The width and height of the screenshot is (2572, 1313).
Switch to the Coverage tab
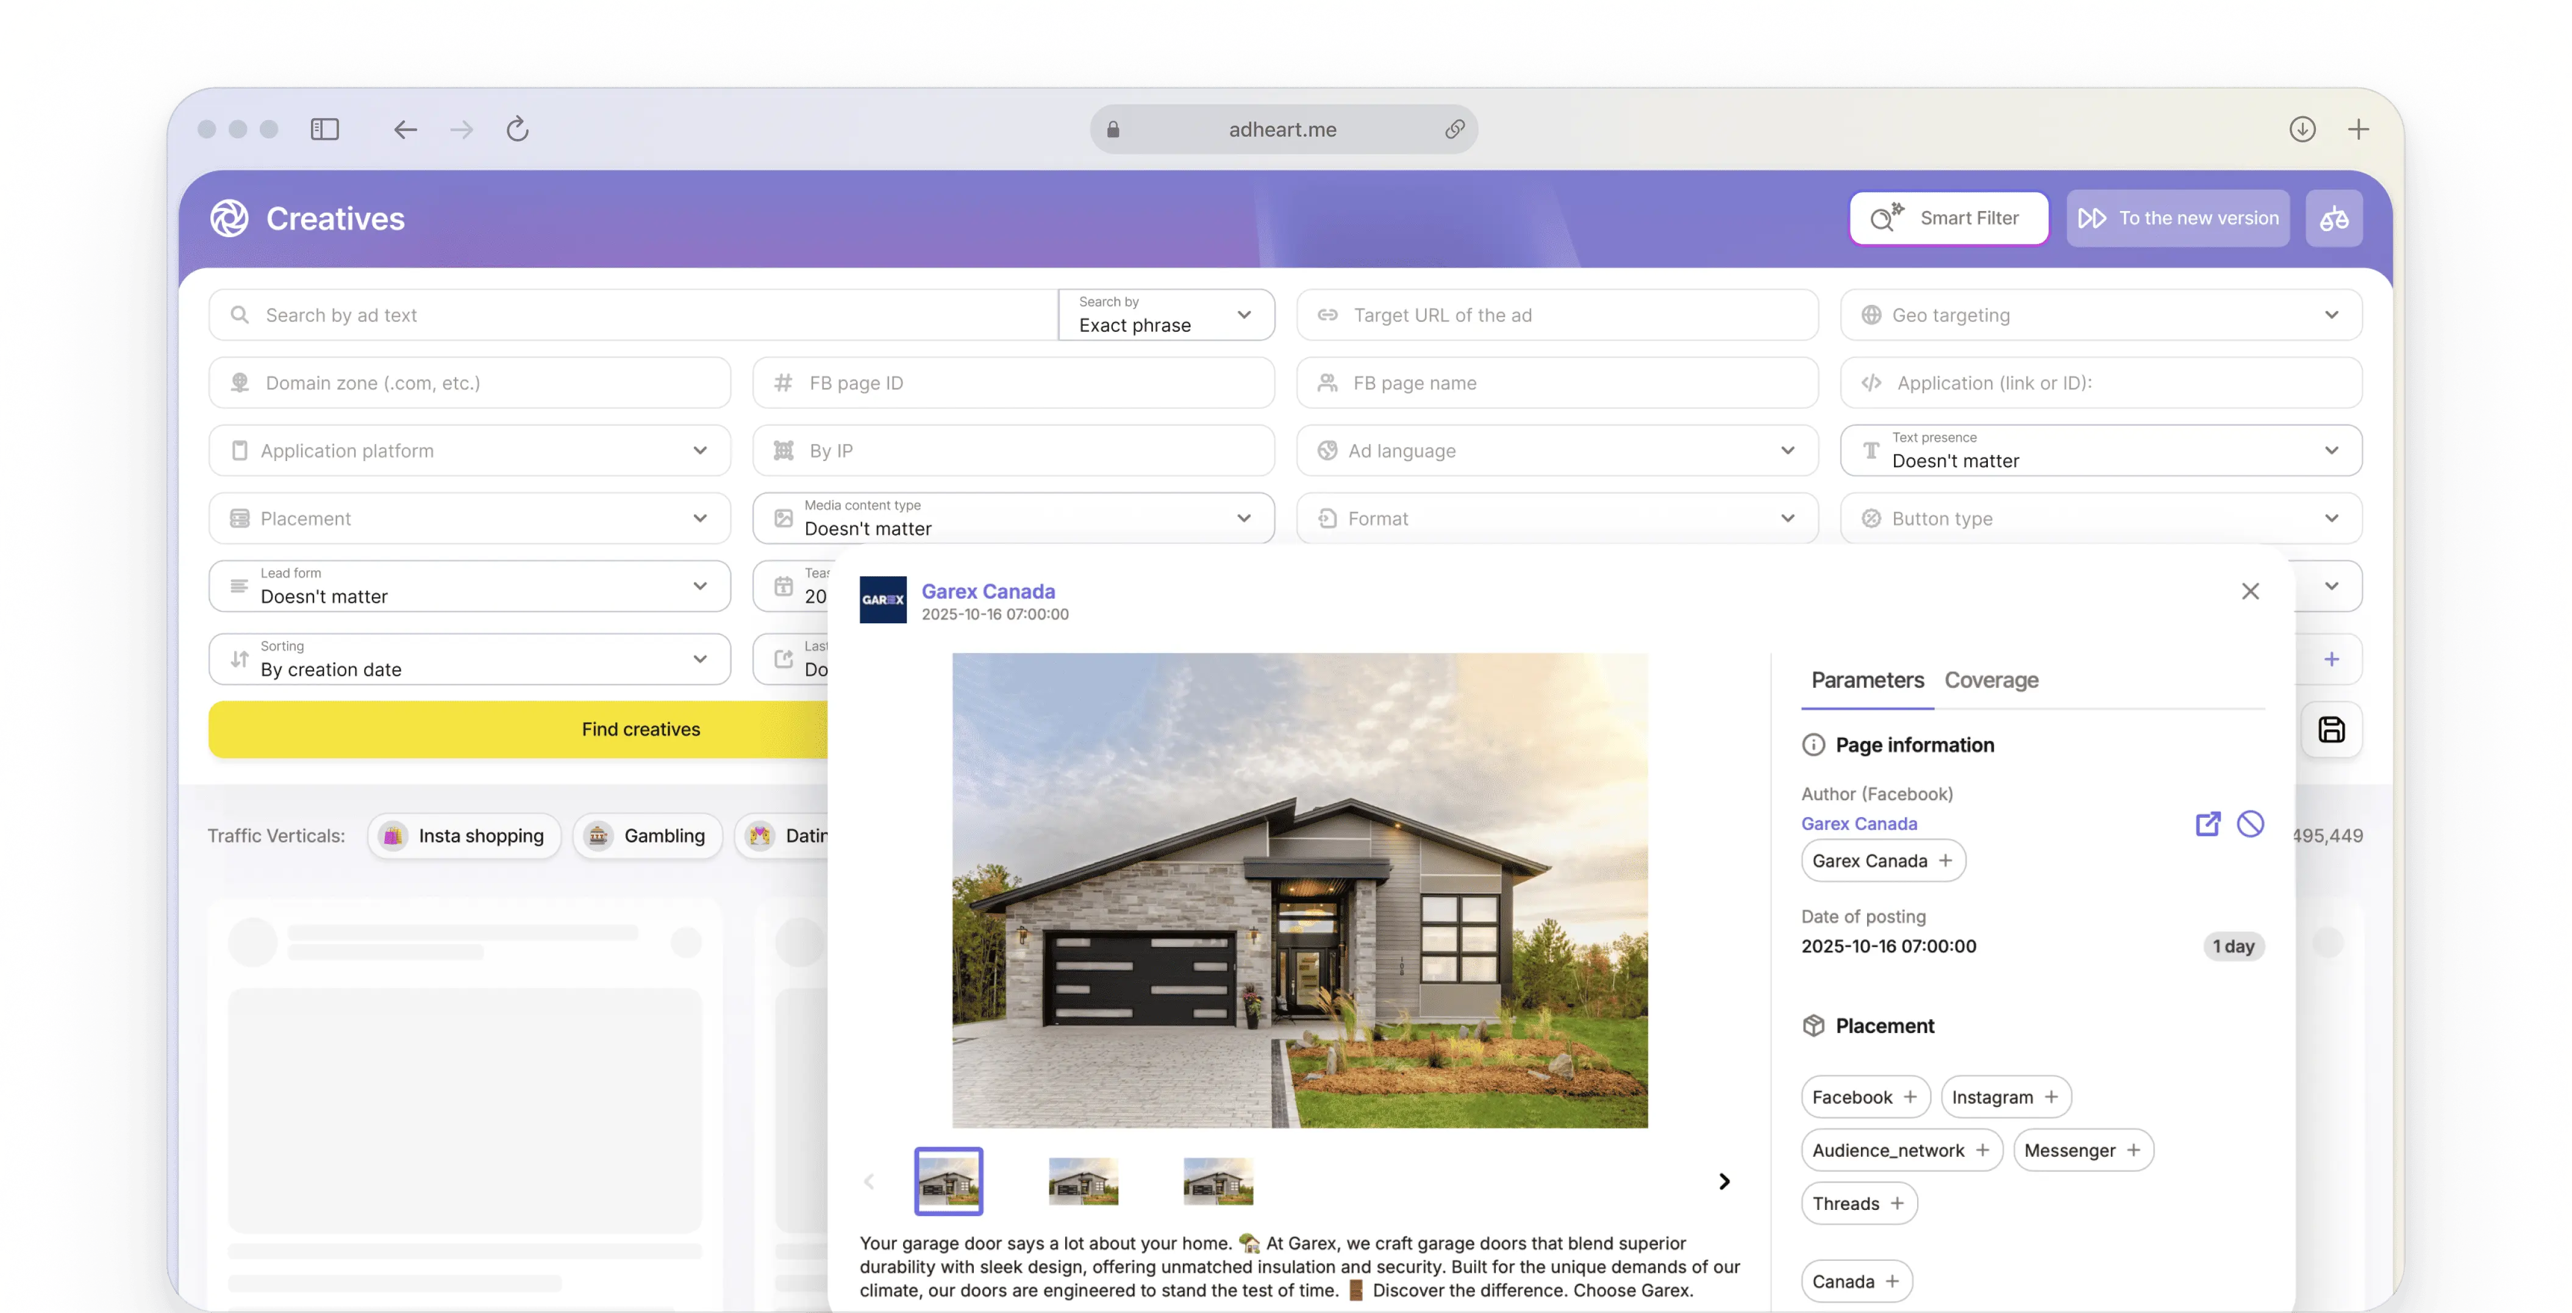click(x=1991, y=680)
